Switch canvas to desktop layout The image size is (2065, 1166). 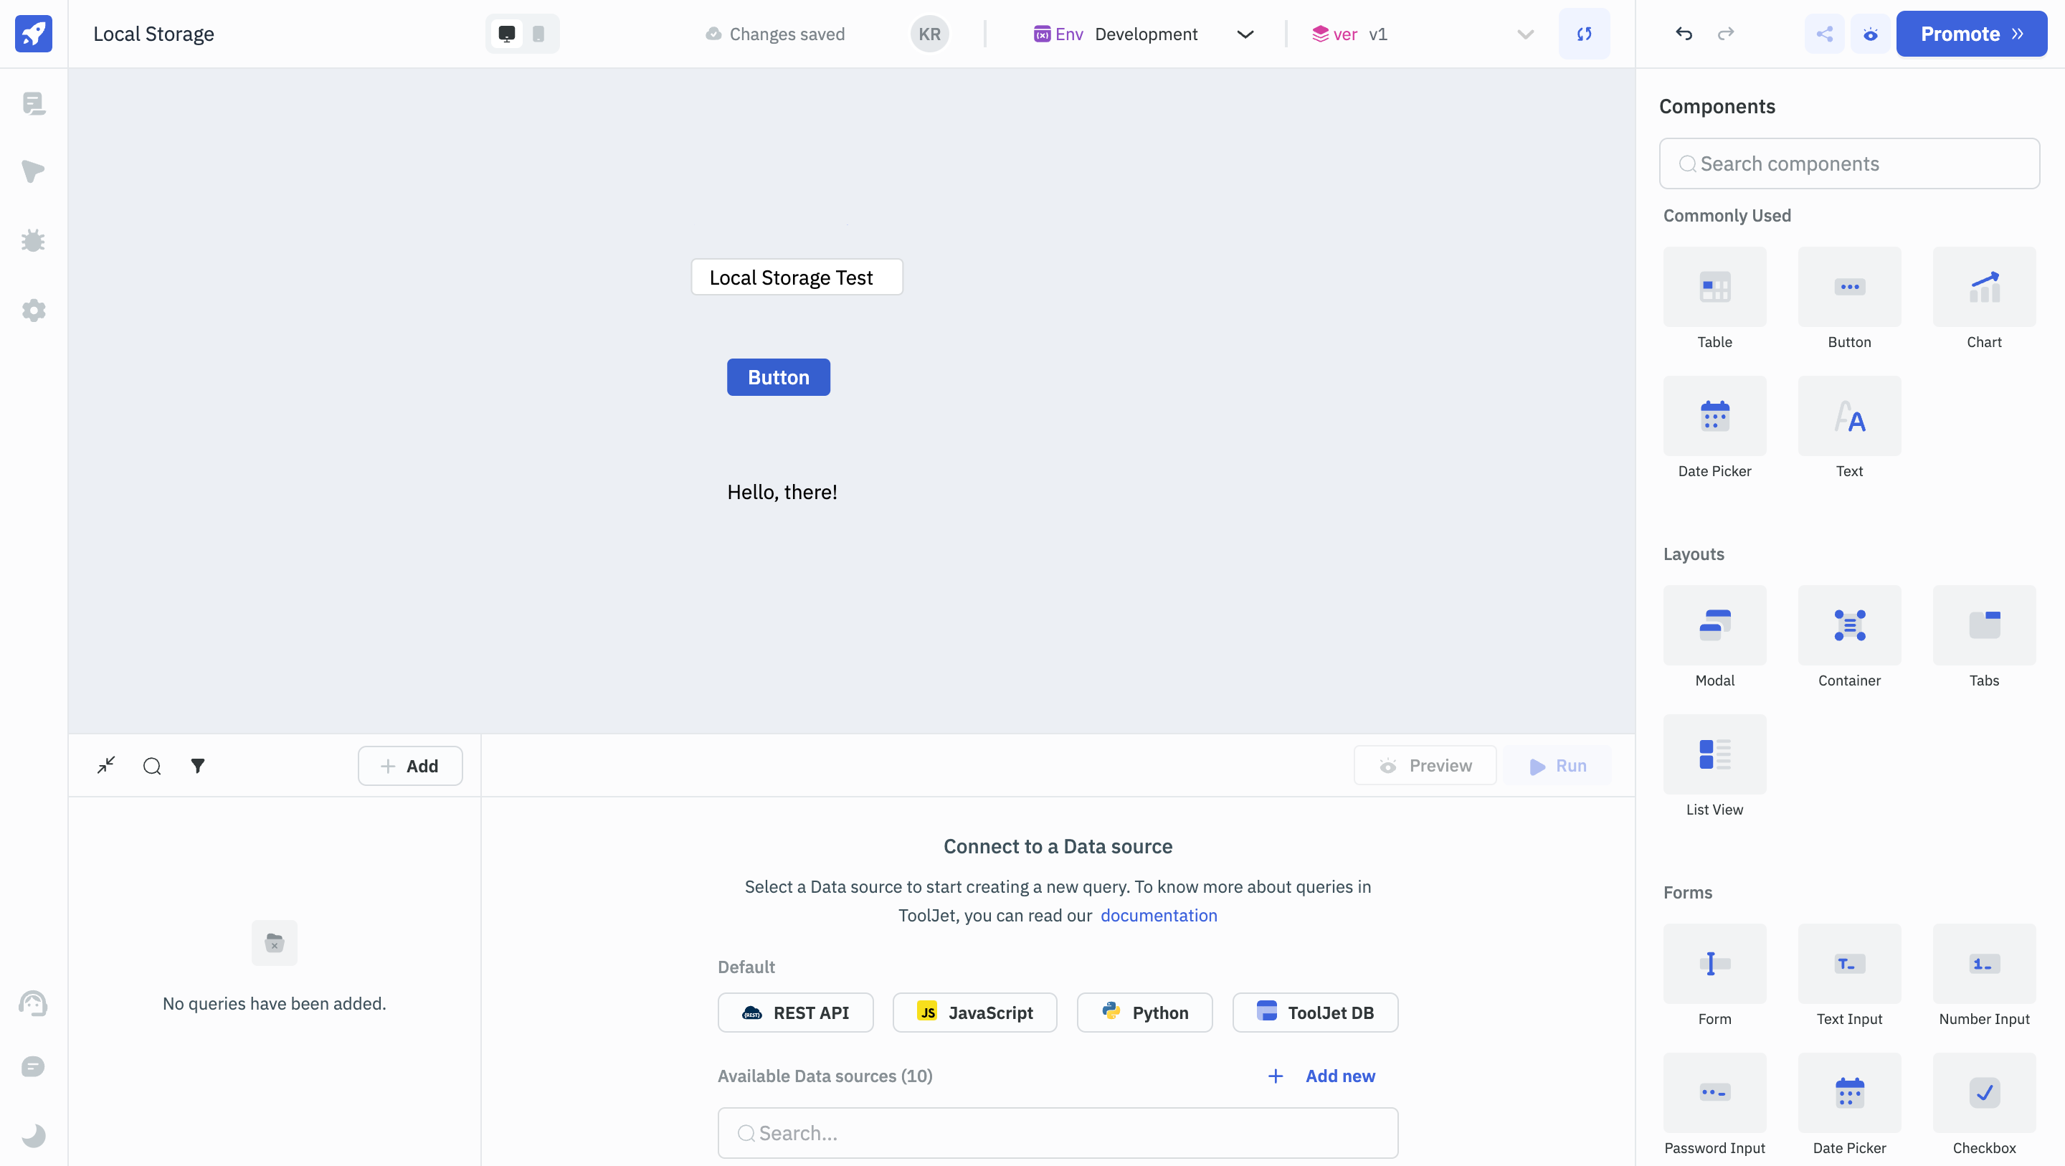507,34
